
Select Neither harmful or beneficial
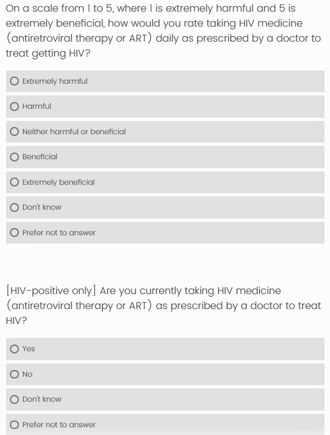click(x=14, y=132)
